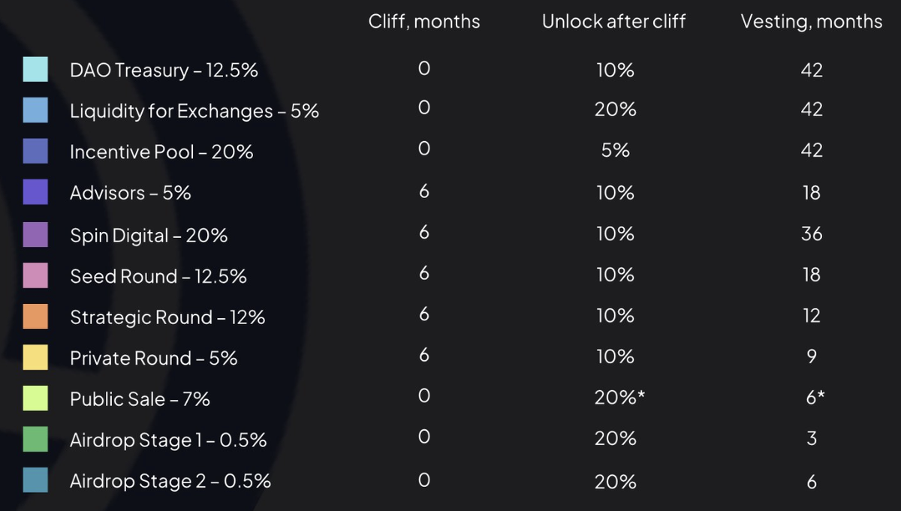Click the Advisors purple color swatch
Screen dimensions: 901x511
coord(35,193)
